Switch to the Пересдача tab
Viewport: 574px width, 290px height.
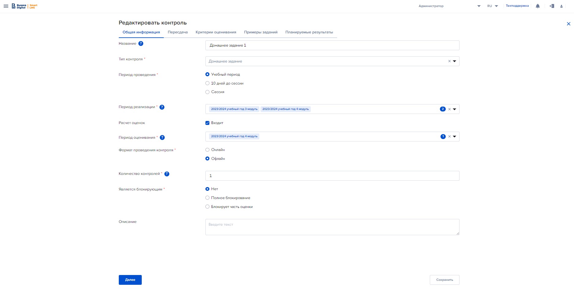click(x=178, y=32)
